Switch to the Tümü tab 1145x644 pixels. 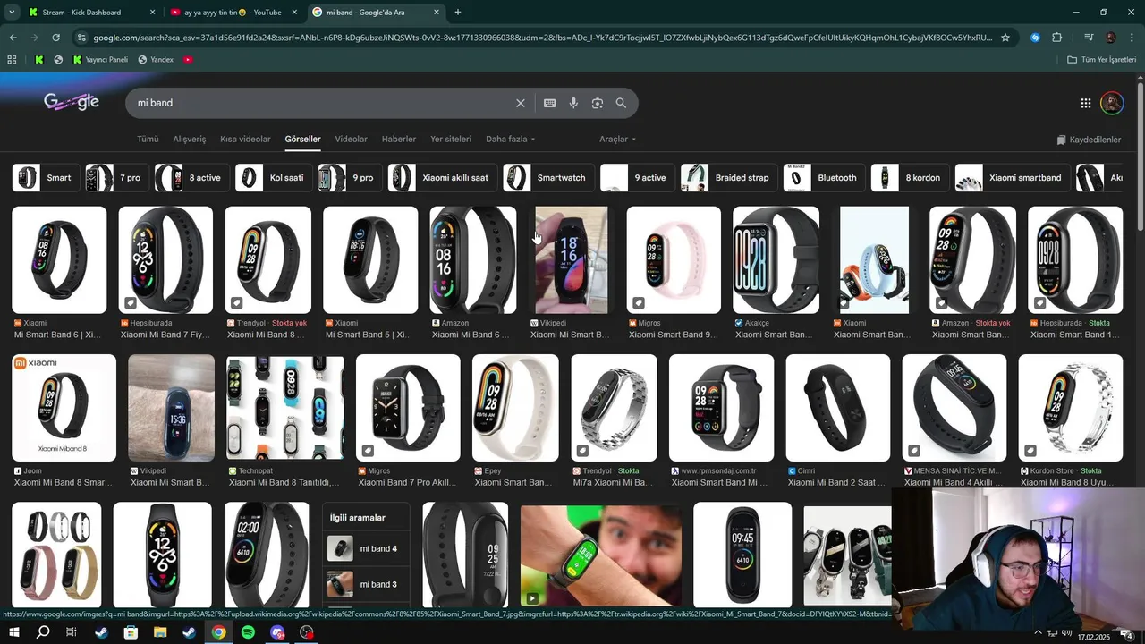pyautogui.click(x=148, y=140)
